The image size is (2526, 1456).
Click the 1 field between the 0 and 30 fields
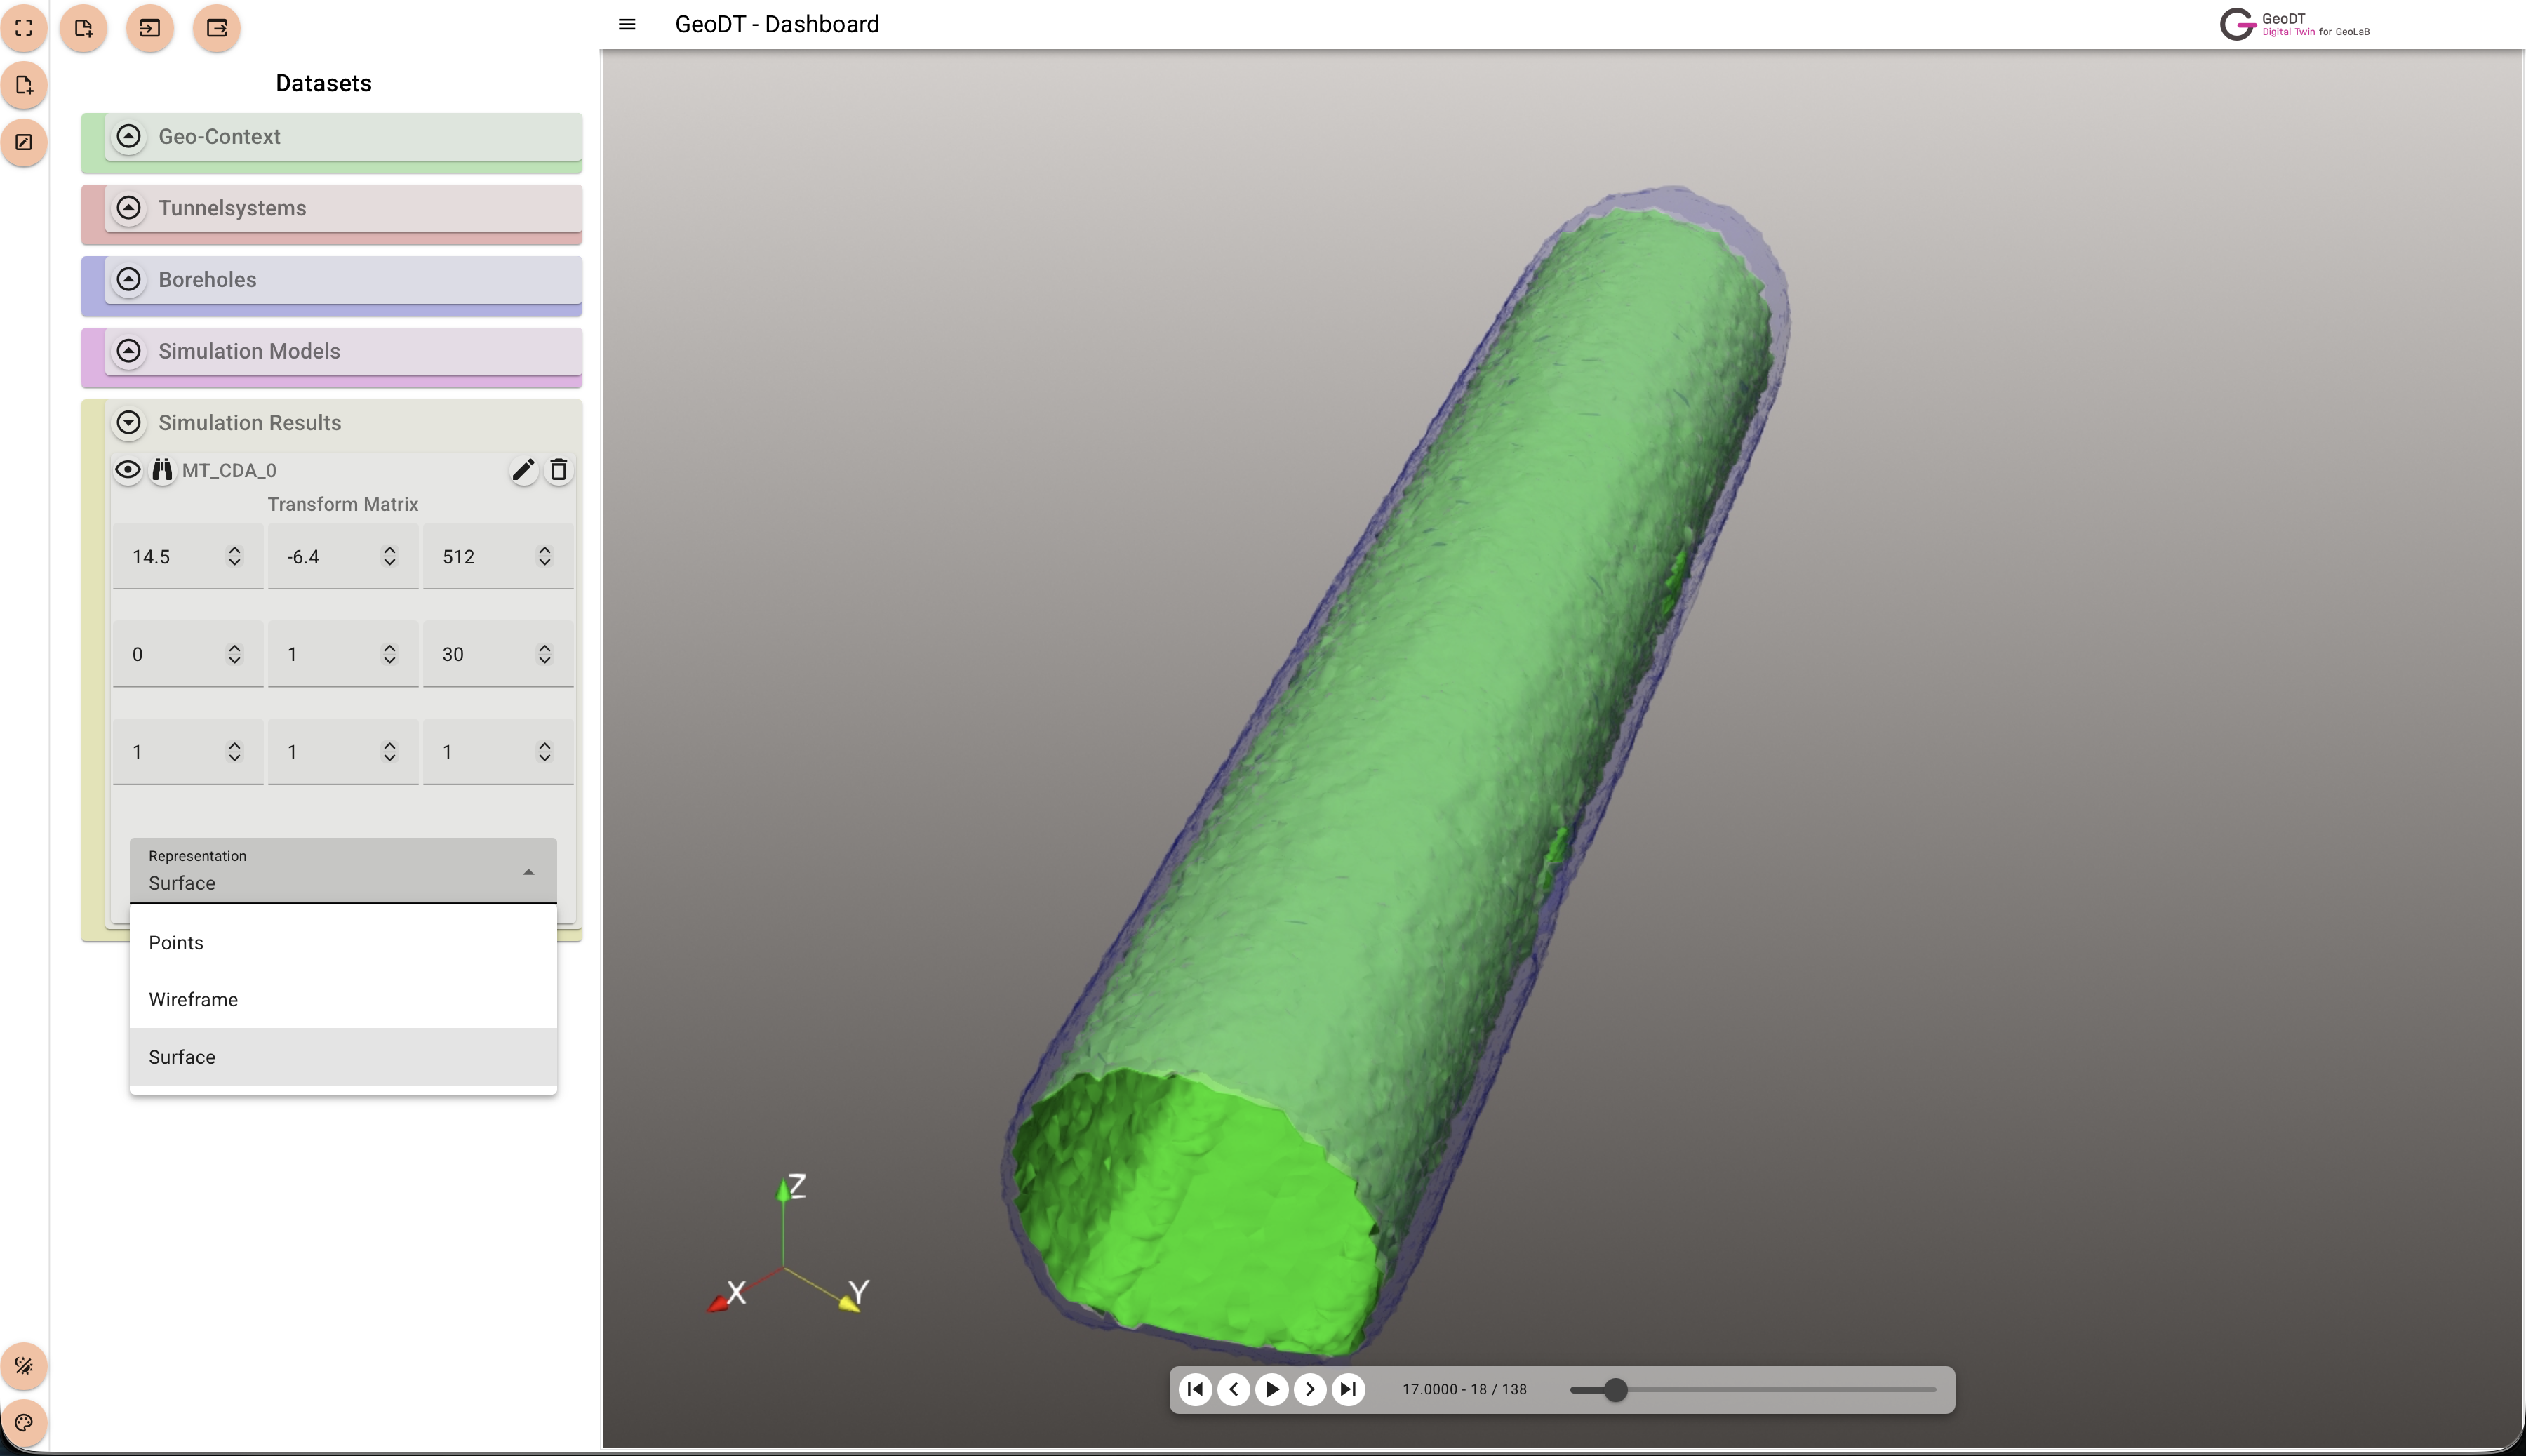point(343,654)
